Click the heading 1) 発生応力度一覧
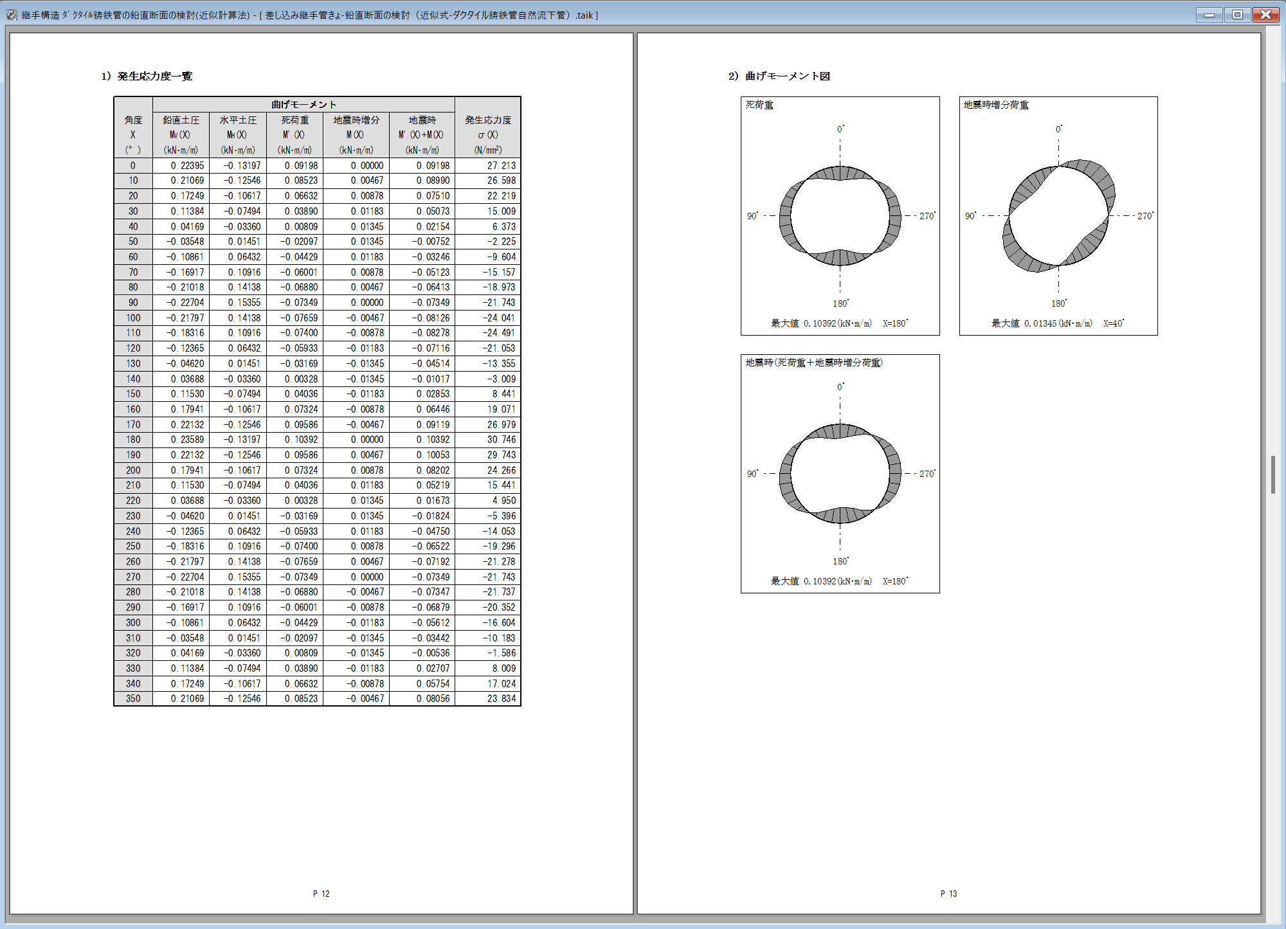Viewport: 1286px width, 929px height. [x=147, y=76]
